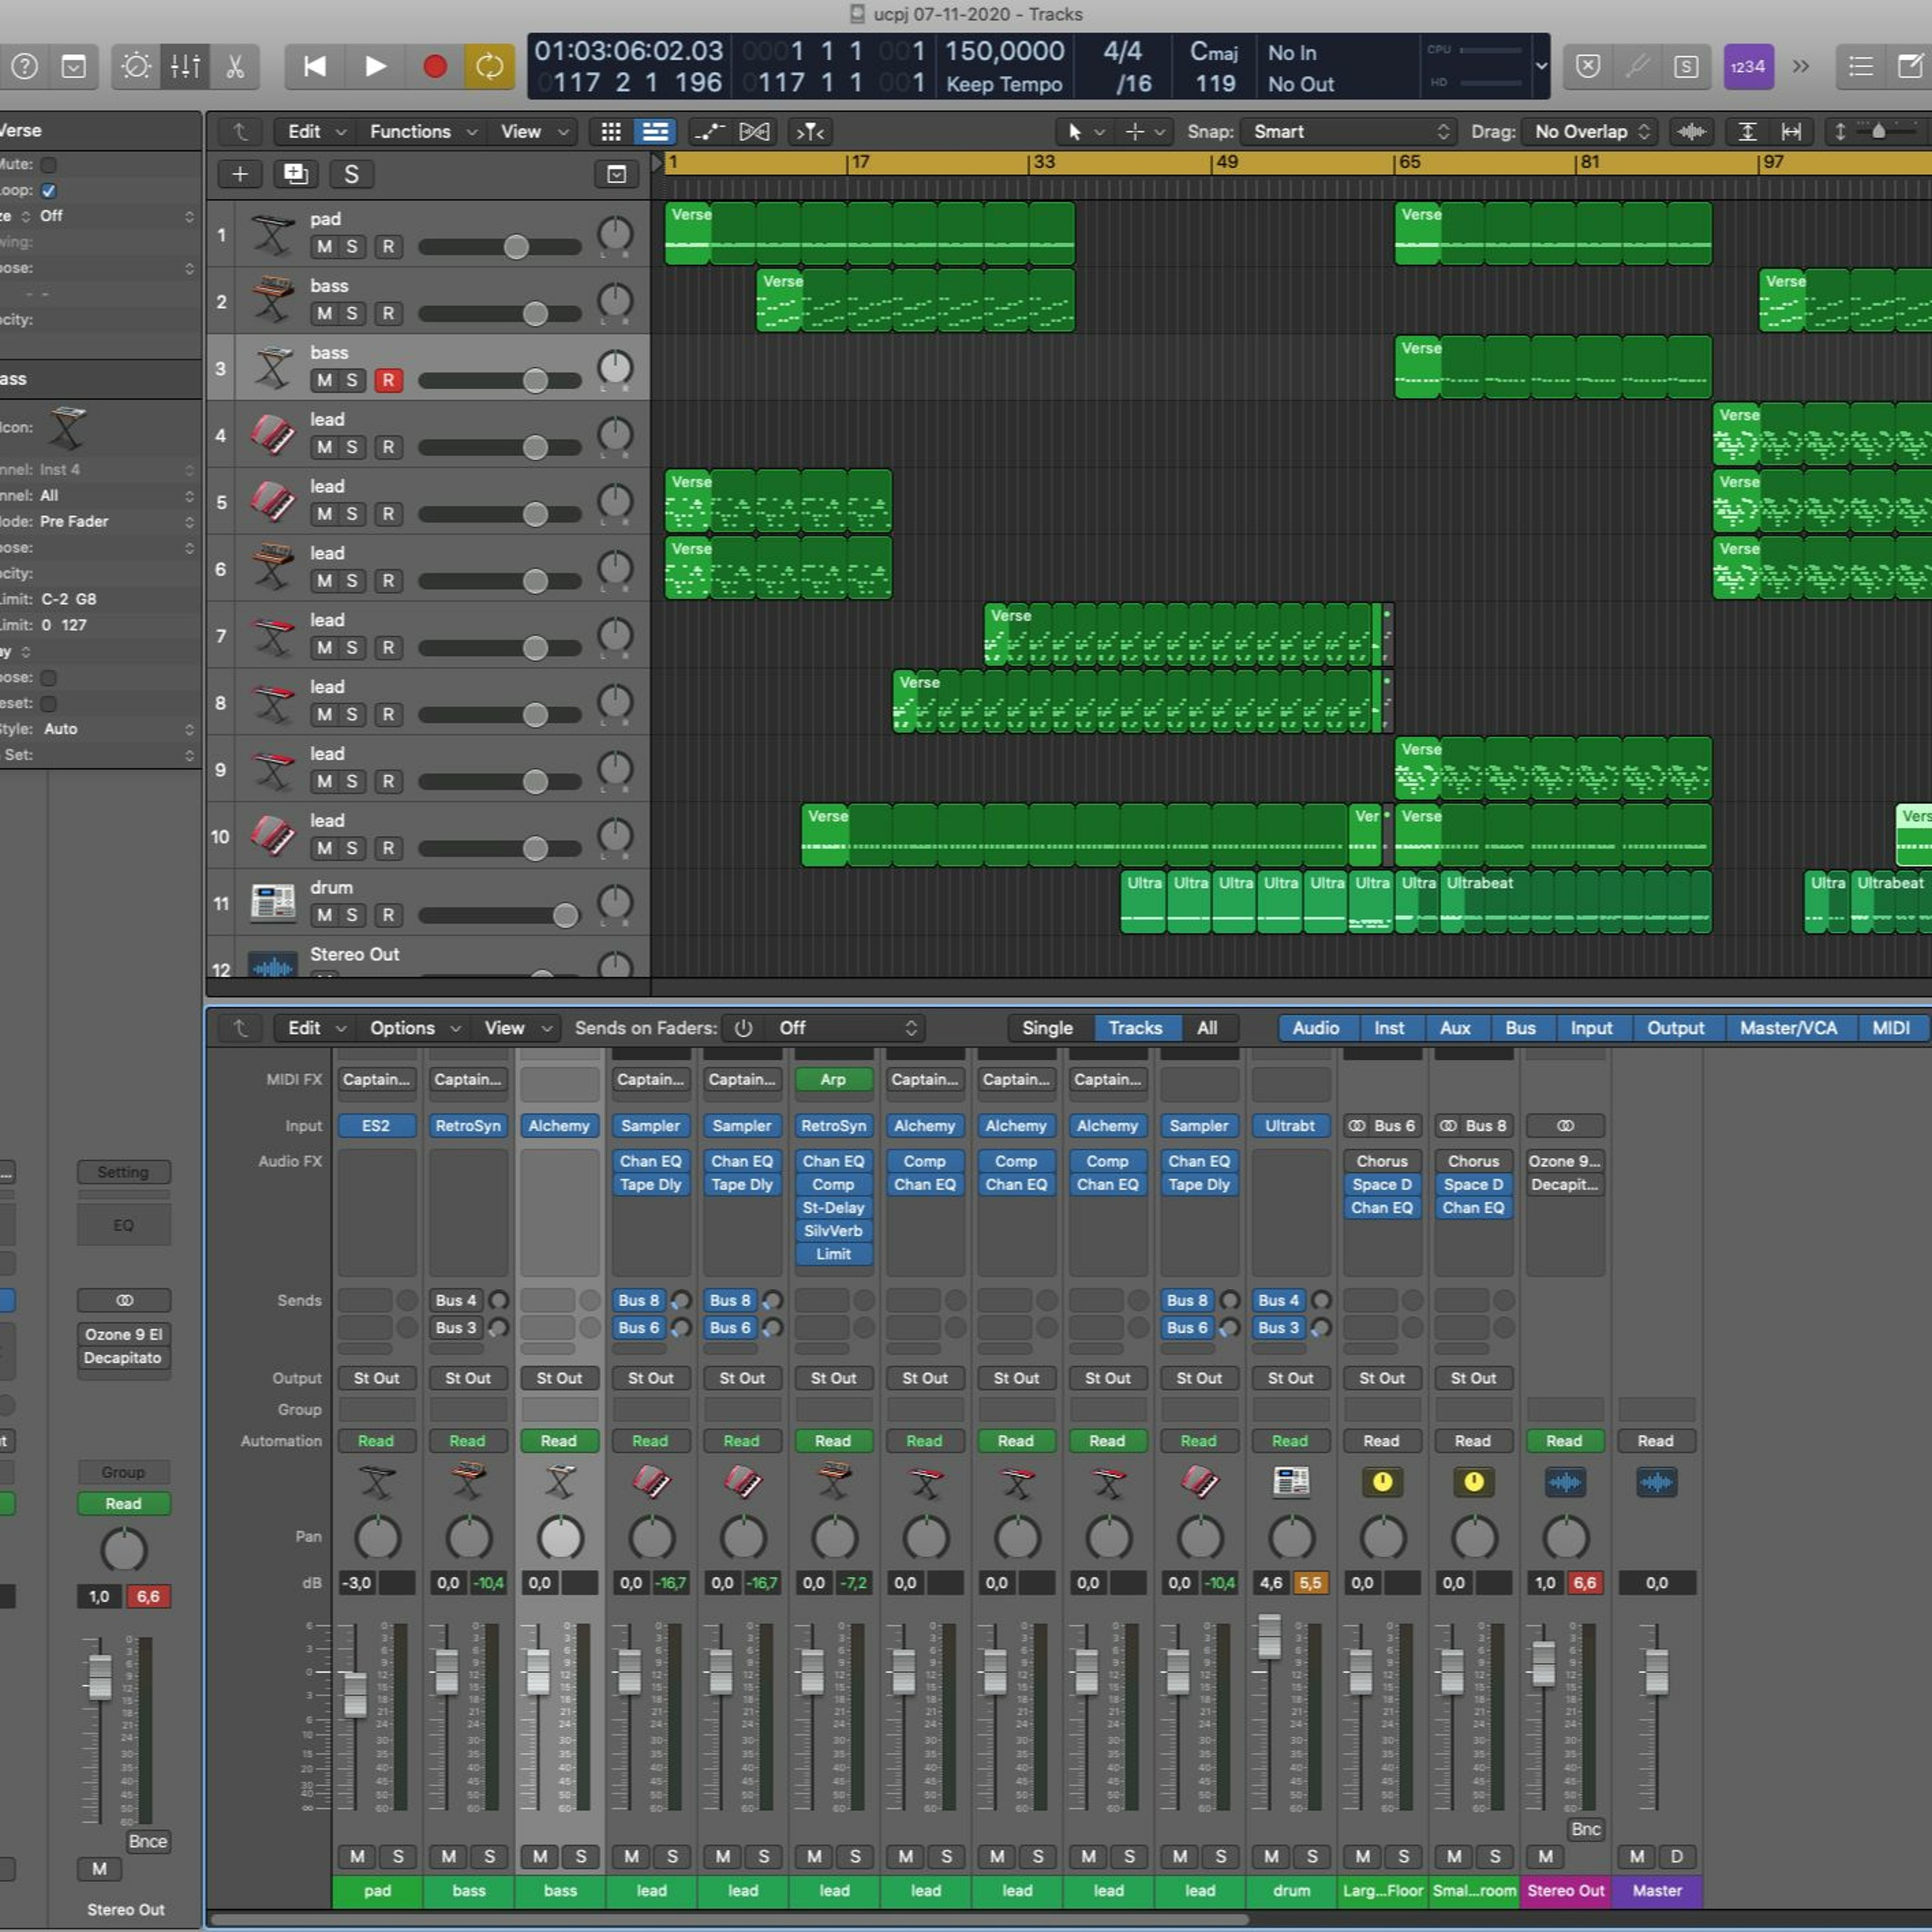
Task: Open the Mixer via sliders icon
Action: (x=186, y=67)
